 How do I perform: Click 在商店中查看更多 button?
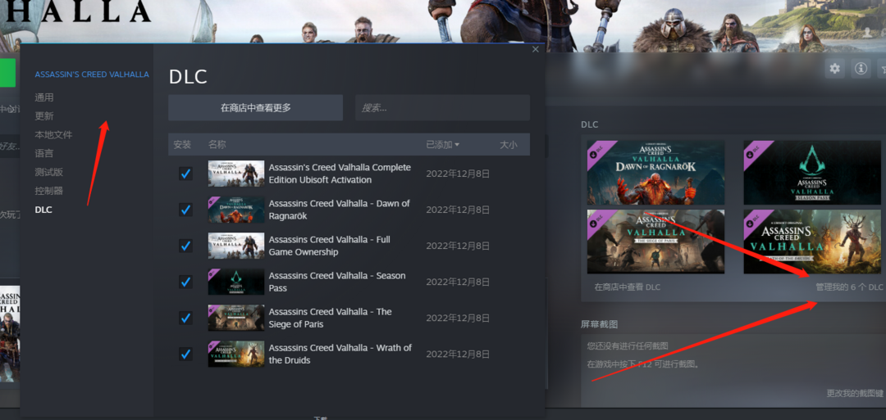(x=255, y=108)
